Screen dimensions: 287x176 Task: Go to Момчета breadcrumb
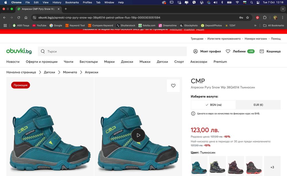pyautogui.click(x=70, y=72)
